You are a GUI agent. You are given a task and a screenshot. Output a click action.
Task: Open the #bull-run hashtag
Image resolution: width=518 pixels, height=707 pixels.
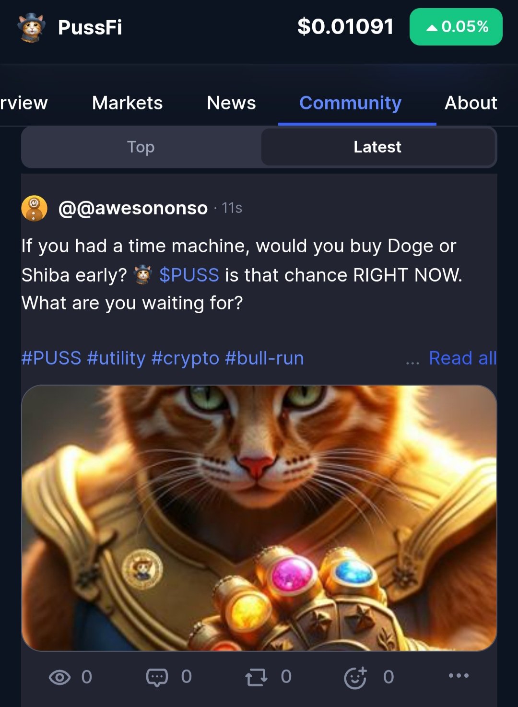[264, 358]
